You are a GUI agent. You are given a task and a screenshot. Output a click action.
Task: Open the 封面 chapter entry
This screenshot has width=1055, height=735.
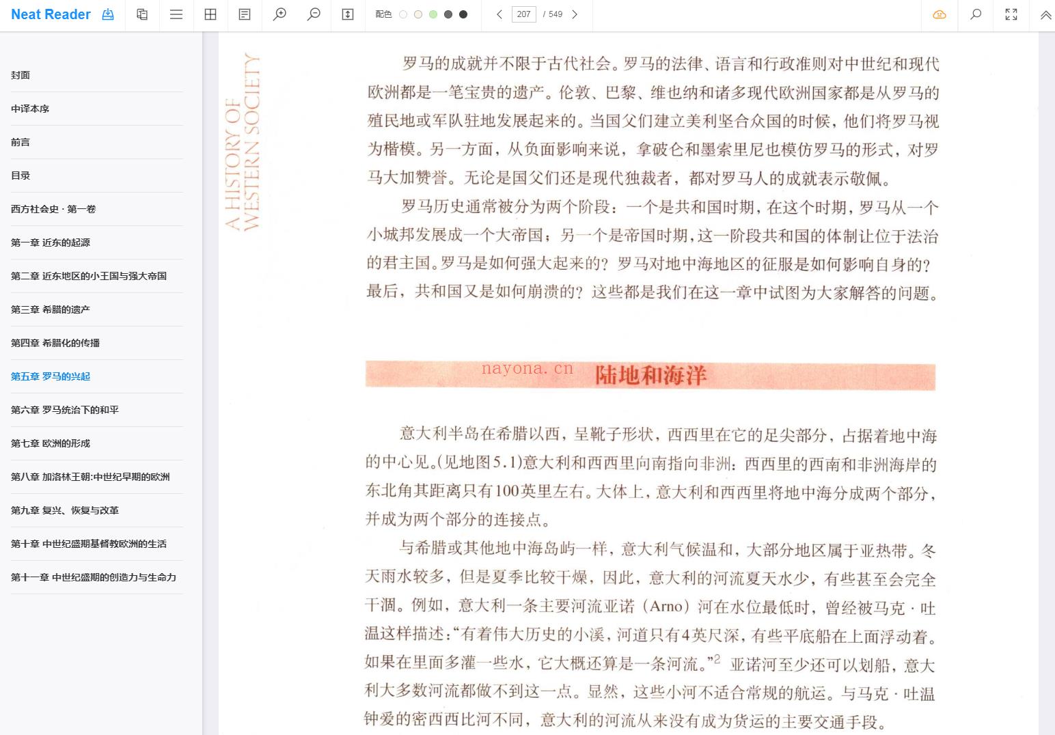click(97, 75)
